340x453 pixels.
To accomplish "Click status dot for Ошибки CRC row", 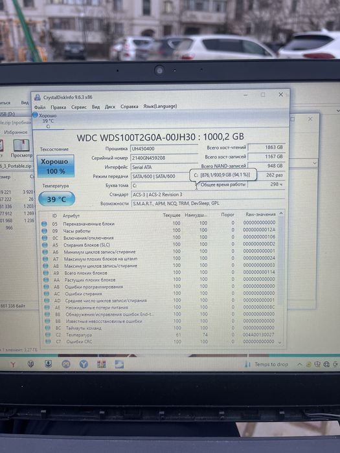I will 49,341.
